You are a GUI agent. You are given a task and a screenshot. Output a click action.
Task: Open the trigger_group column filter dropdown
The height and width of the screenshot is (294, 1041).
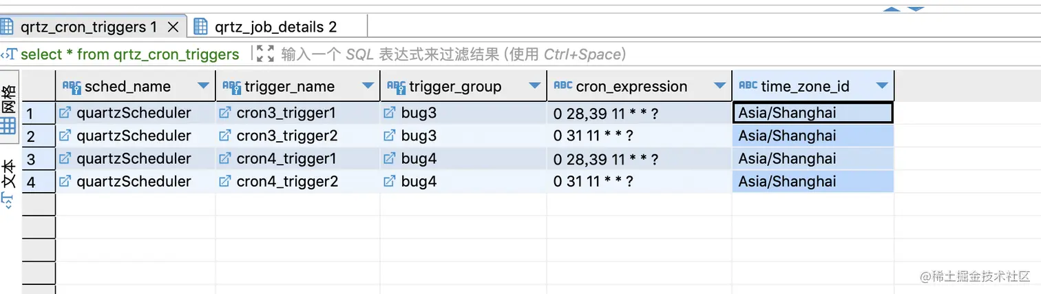pyautogui.click(x=534, y=86)
